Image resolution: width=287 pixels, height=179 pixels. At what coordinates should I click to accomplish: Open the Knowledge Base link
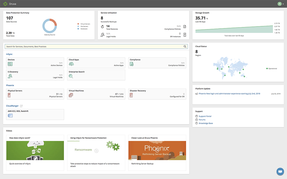(x=206, y=123)
